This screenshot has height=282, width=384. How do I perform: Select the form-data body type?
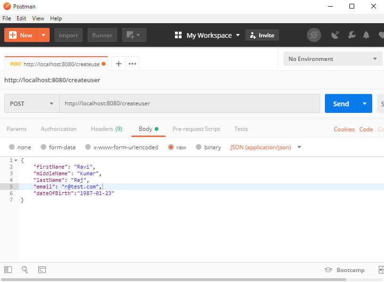tap(58, 147)
